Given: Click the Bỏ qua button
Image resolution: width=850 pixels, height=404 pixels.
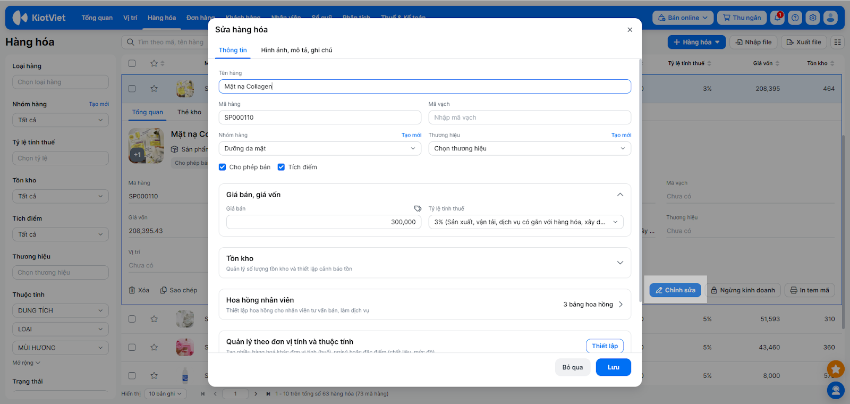Looking at the screenshot, I should coord(573,367).
